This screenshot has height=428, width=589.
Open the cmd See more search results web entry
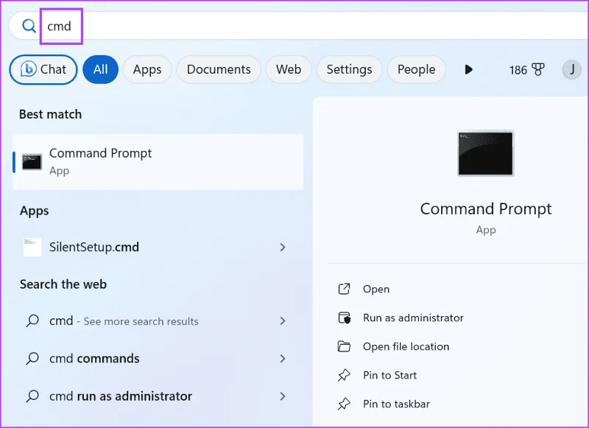(x=158, y=321)
